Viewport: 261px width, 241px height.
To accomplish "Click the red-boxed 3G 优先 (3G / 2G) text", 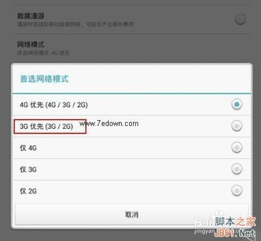I will pyautogui.click(x=46, y=126).
